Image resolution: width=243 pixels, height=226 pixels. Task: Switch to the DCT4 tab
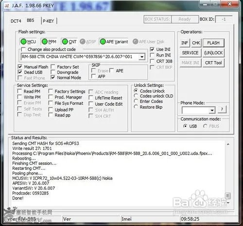tap(16, 21)
